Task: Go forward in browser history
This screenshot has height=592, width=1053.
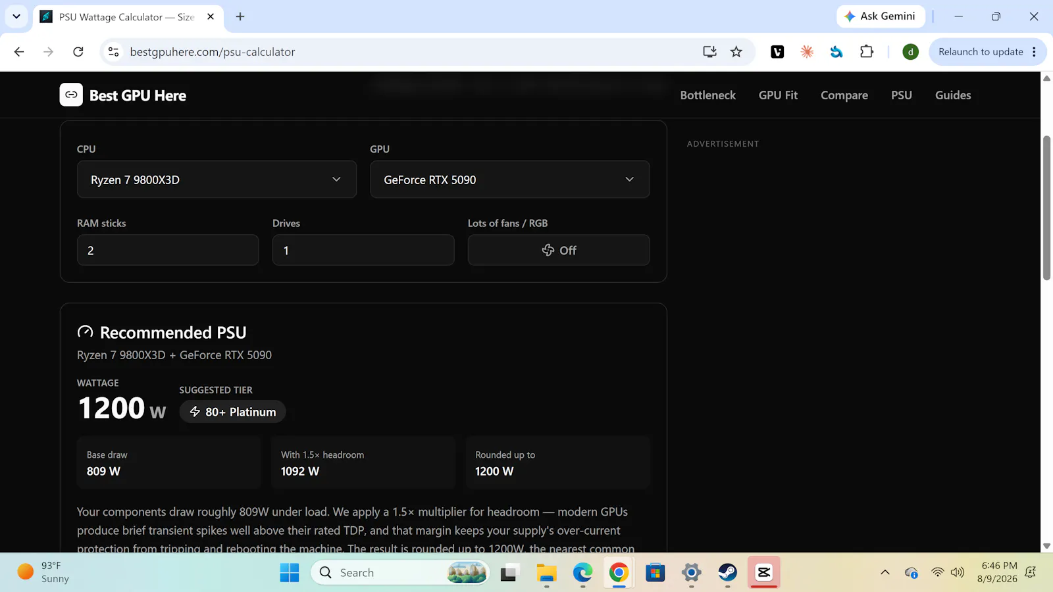Action: 48,52
